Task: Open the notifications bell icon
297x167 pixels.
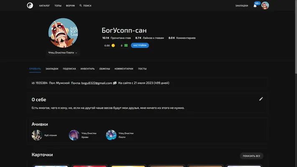Action: click(255, 6)
